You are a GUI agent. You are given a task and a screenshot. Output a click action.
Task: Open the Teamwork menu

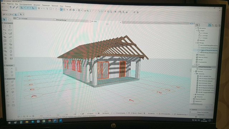[55, 6]
